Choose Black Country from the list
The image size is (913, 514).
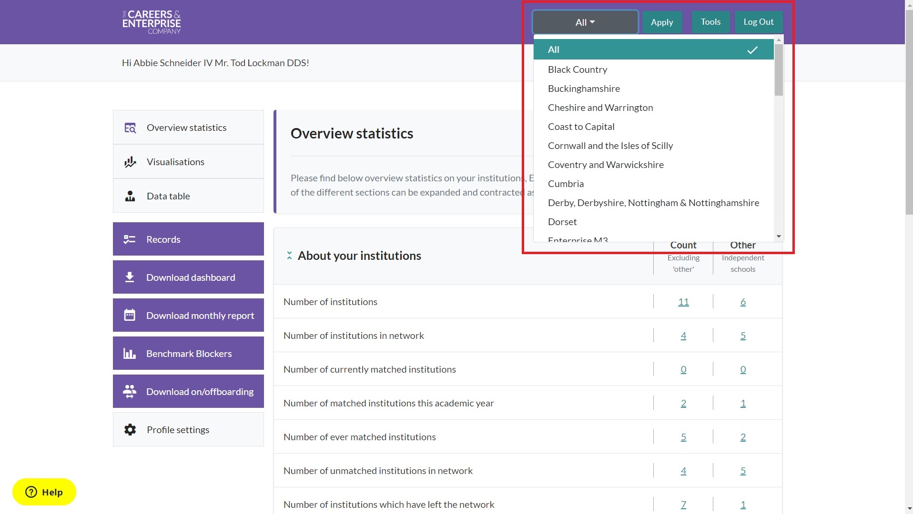[x=653, y=69]
